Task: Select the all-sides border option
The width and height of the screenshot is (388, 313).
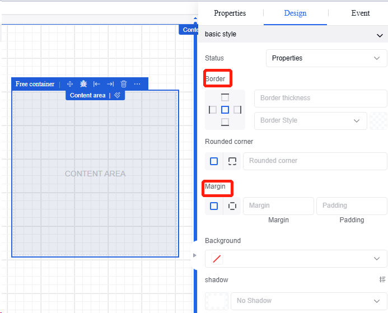Action: point(225,110)
